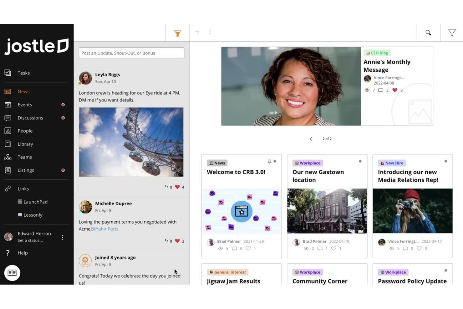Open the top bar vertical dots menu

click(x=210, y=32)
